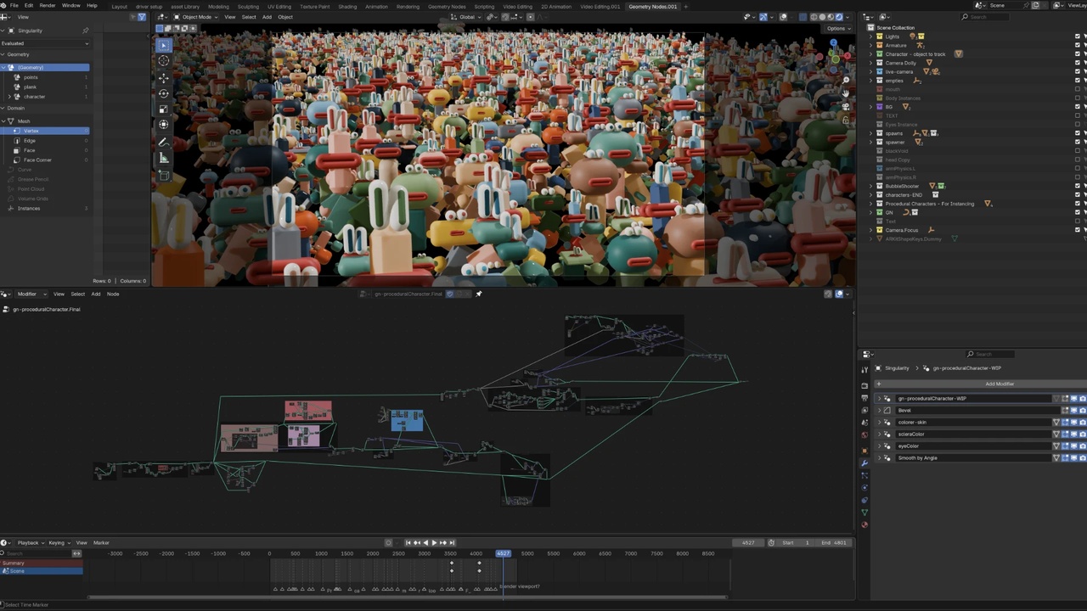Open the Material properties tab icon

(x=865, y=524)
